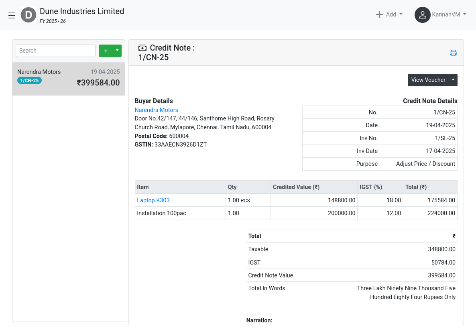The width and height of the screenshot is (476, 336).
Task: Click the IGST rate 18.00 cell
Action: pyautogui.click(x=380, y=200)
